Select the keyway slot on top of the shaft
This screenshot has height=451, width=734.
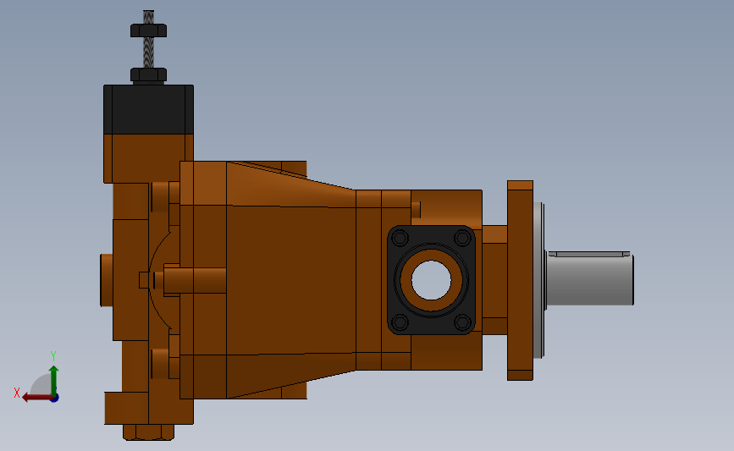[x=589, y=254]
